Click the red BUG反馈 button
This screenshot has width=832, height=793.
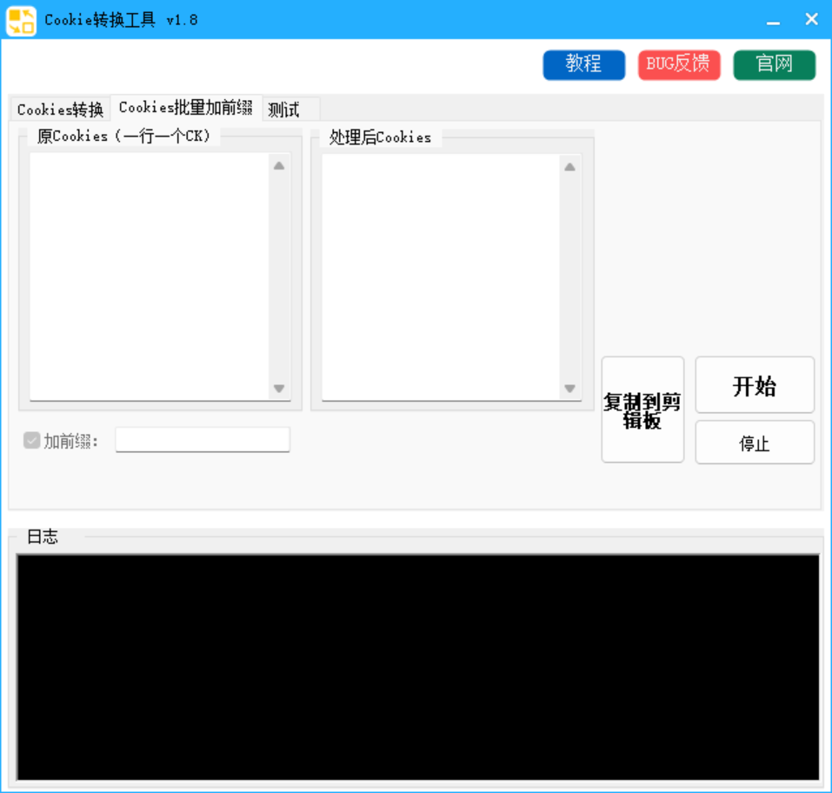[x=679, y=64]
